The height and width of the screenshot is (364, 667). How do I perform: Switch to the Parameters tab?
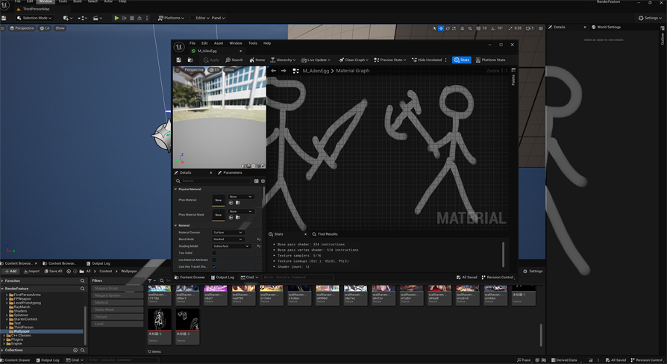tap(231, 172)
